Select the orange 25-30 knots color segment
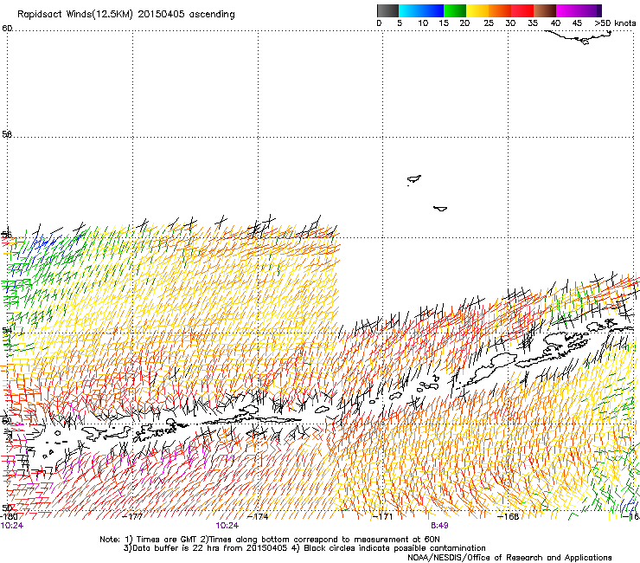640x563 pixels. point(500,10)
